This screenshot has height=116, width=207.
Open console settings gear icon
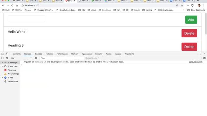coord(204,58)
